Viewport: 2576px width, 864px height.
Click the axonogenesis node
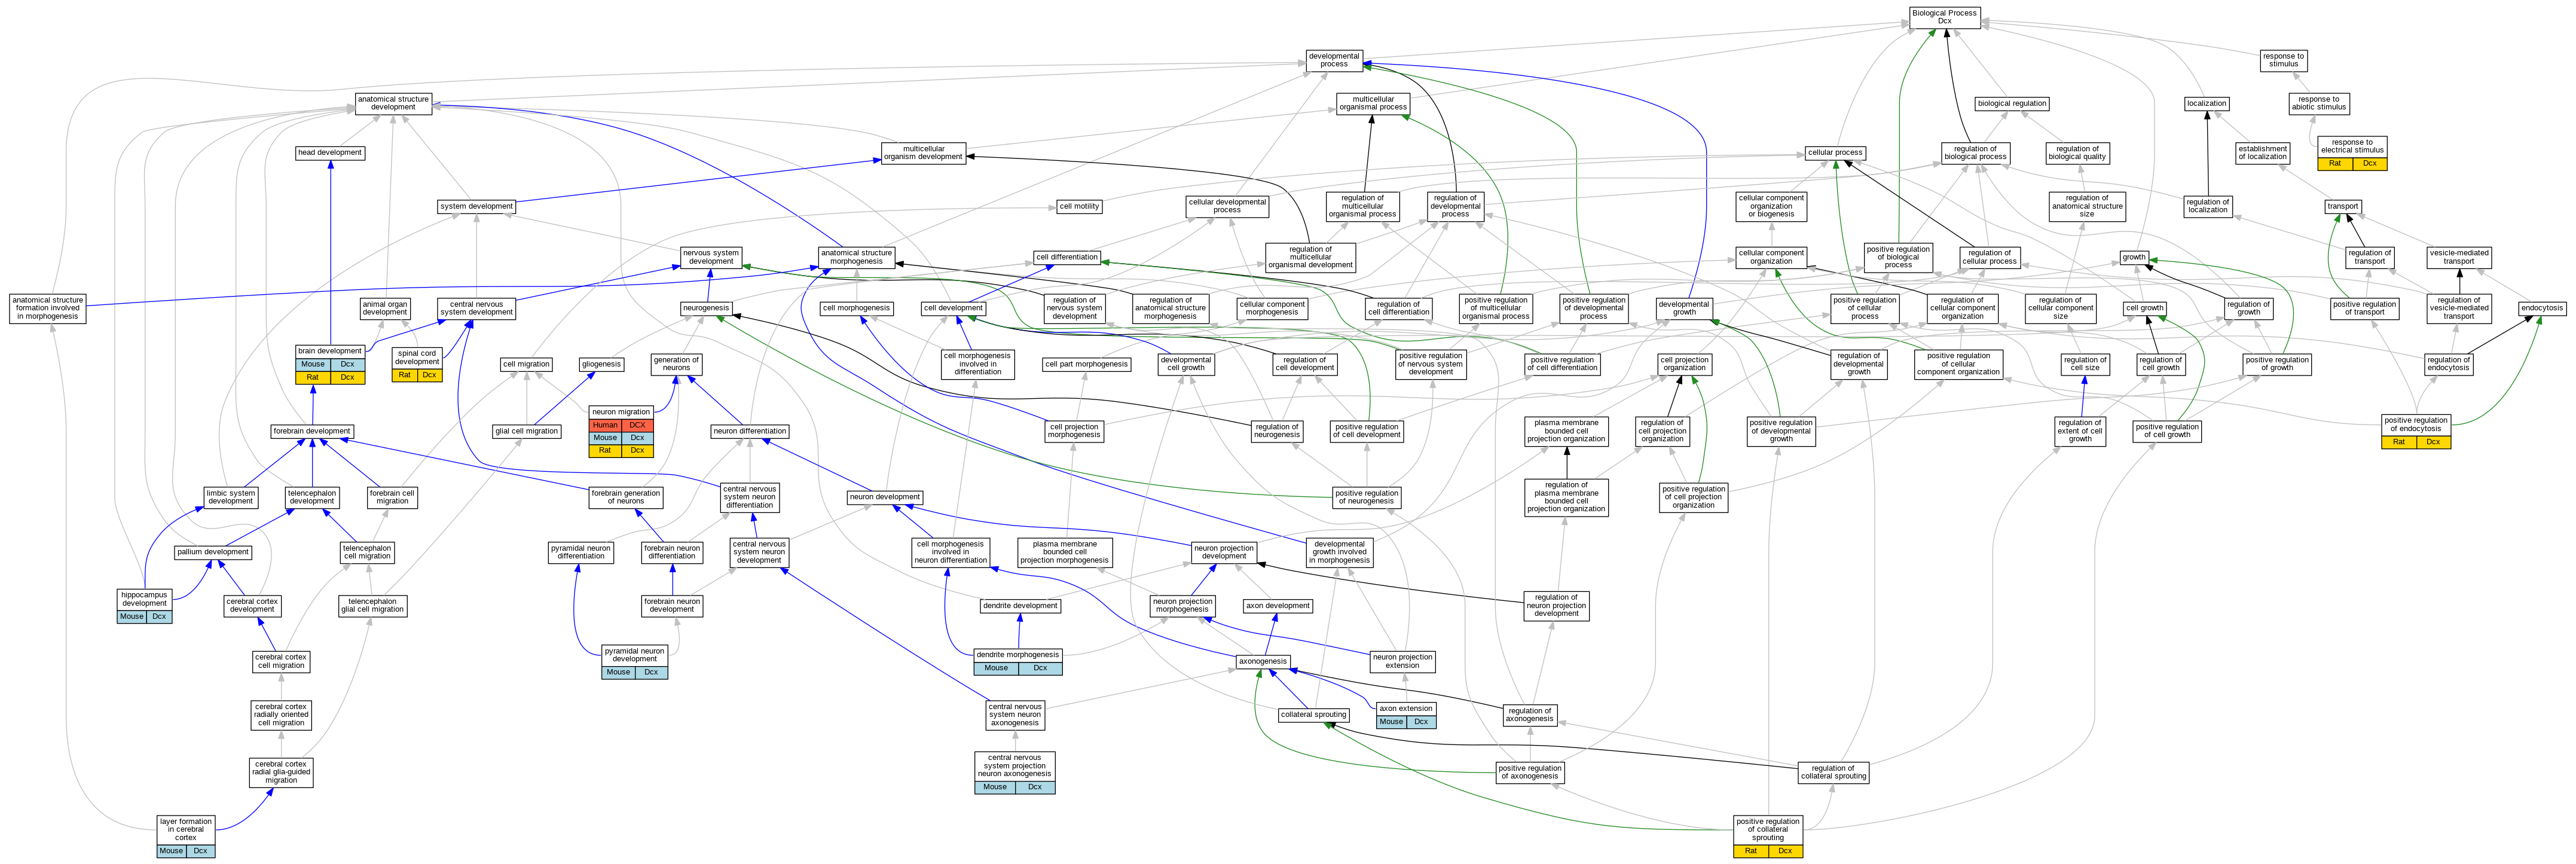pyautogui.click(x=1263, y=661)
